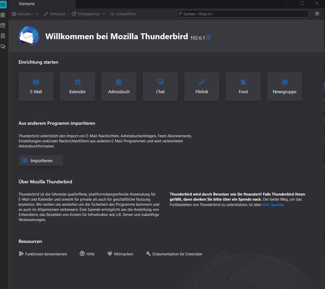Click the version number 102.6.1
The width and height of the screenshot is (325, 289).
click(198, 38)
